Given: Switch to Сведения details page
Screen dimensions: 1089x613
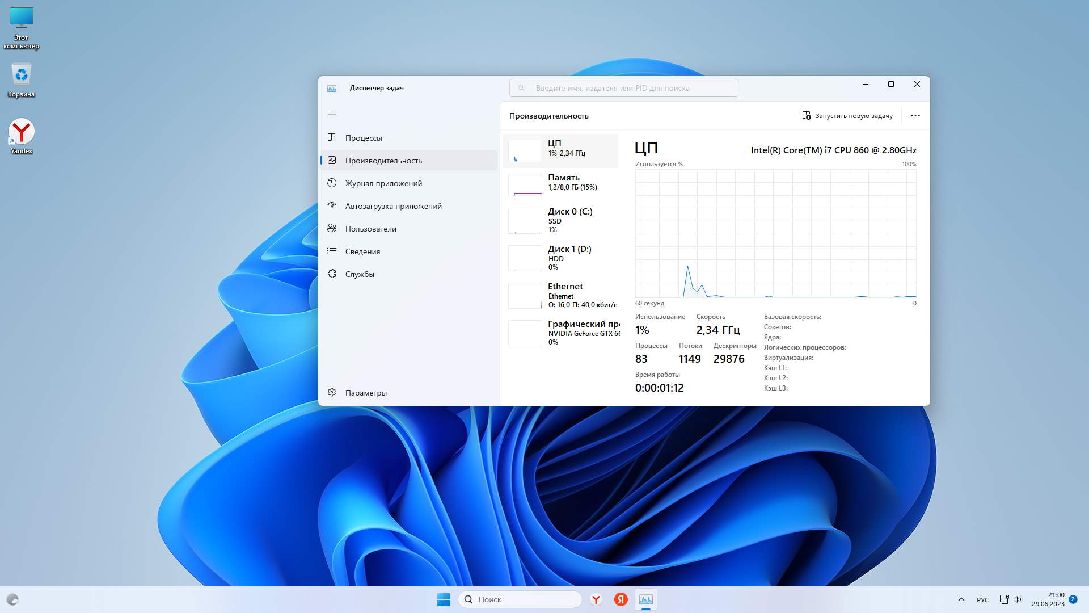Looking at the screenshot, I should 362,251.
